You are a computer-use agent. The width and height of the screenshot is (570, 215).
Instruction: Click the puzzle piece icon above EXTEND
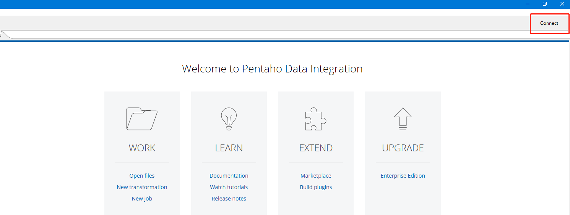316,119
